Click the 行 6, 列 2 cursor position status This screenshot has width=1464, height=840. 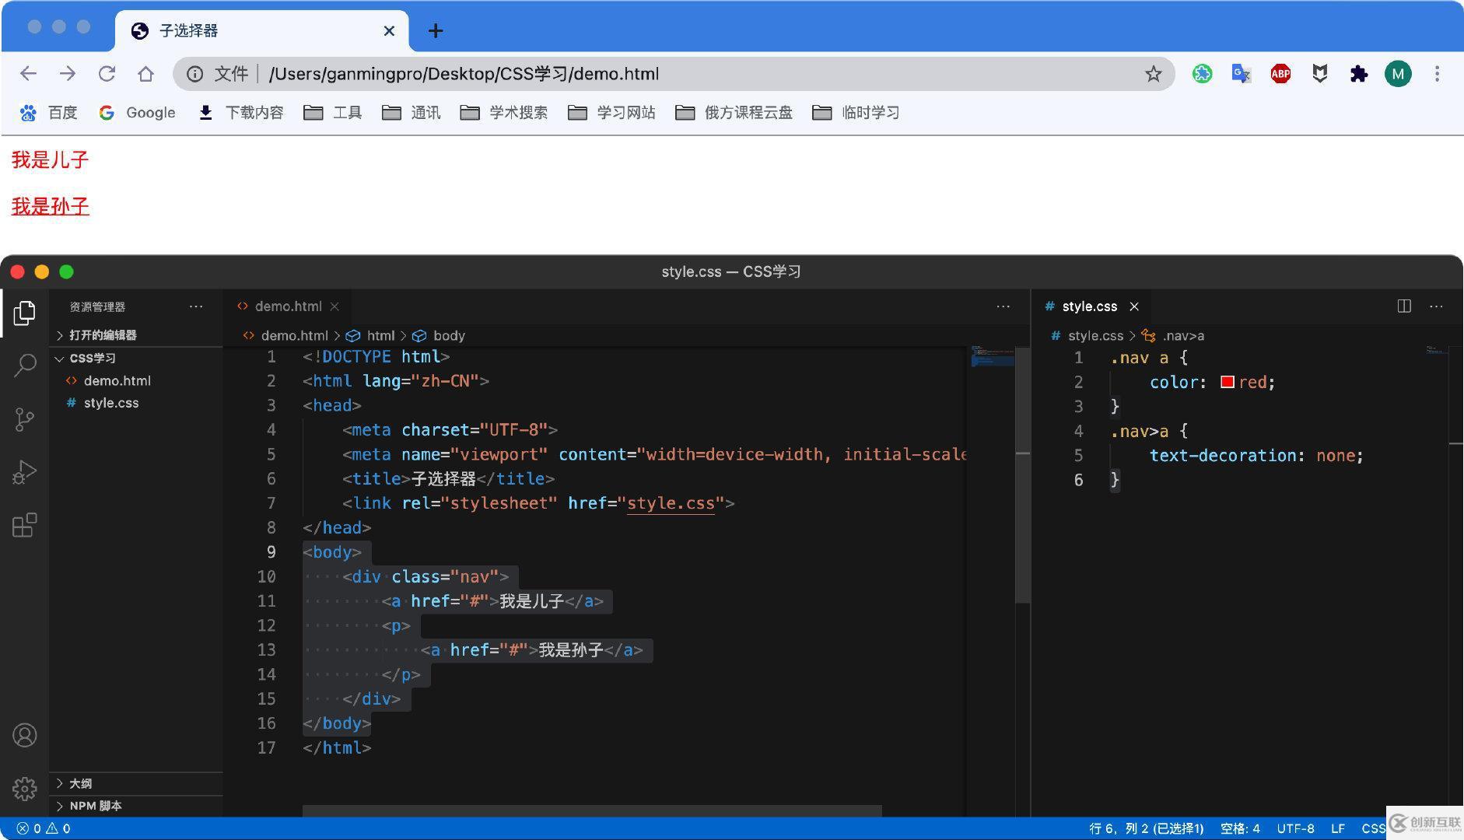[x=1146, y=828]
